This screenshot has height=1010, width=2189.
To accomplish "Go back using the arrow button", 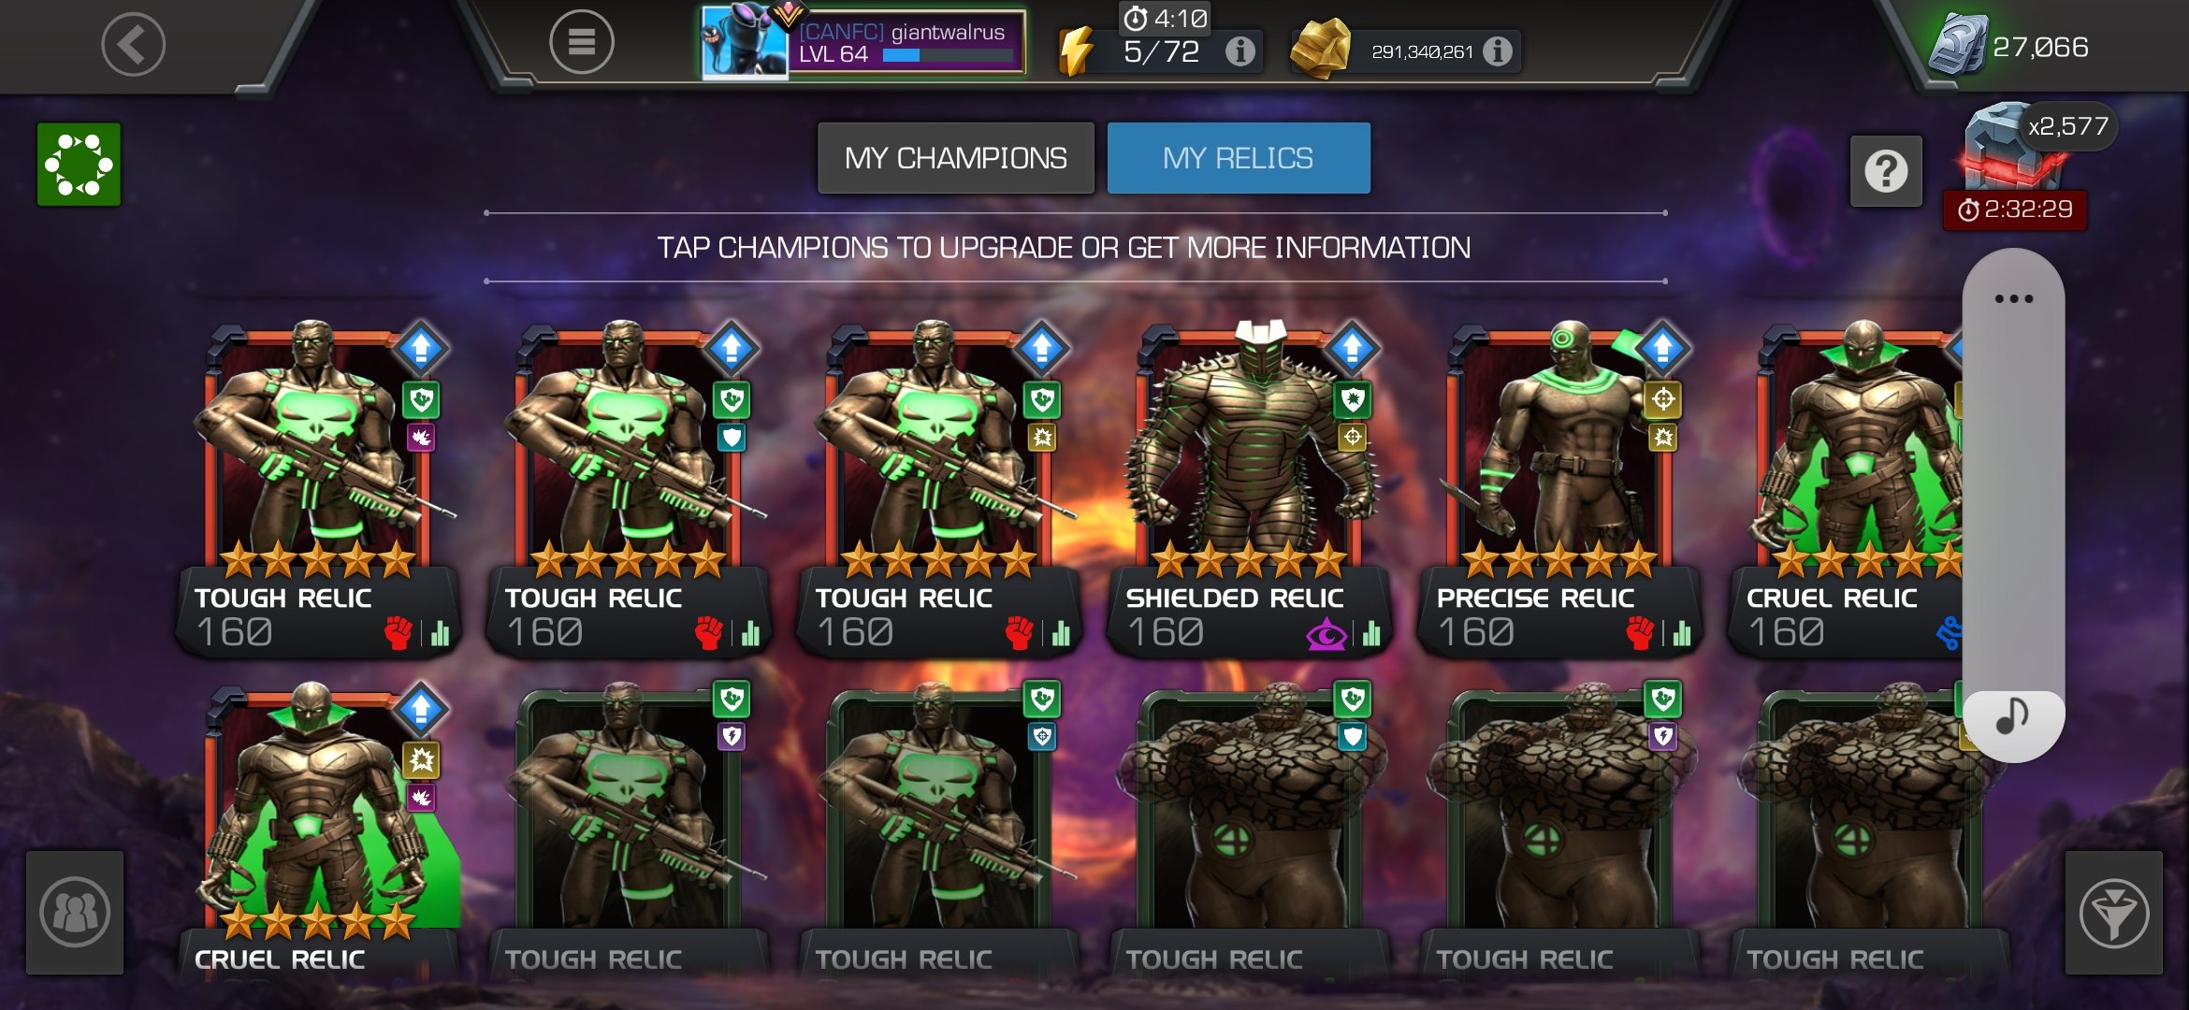I will [134, 45].
